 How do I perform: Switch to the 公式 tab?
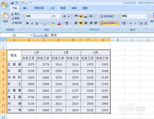[52, 8]
